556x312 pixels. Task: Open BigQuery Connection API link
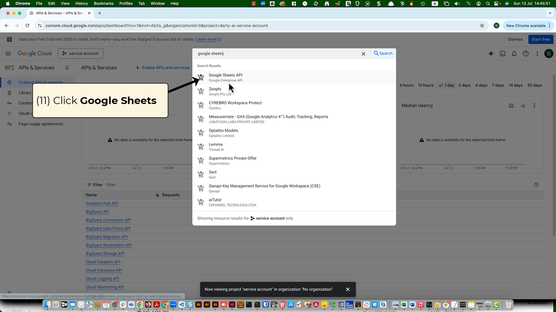pos(108,220)
